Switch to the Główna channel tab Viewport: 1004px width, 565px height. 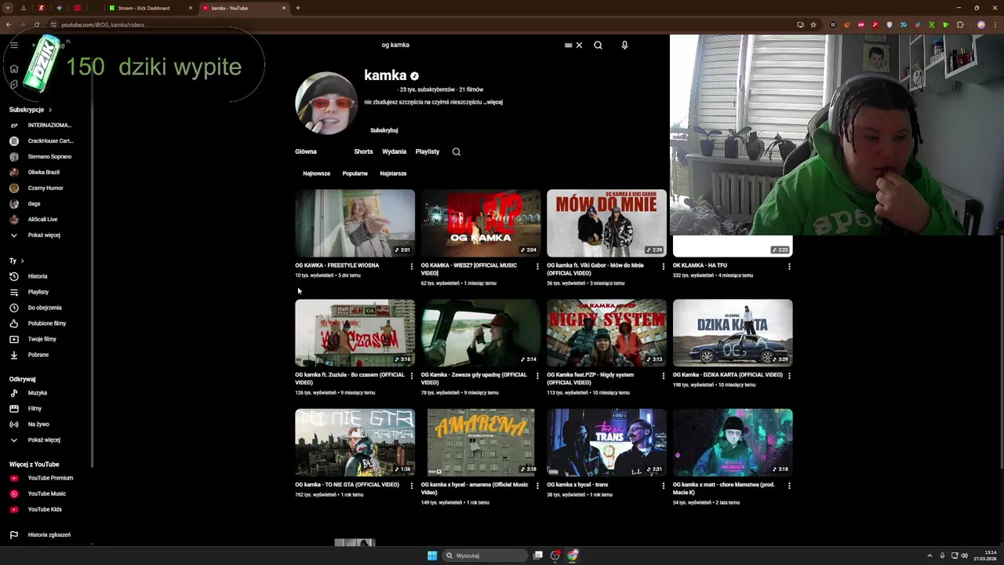[x=306, y=151]
